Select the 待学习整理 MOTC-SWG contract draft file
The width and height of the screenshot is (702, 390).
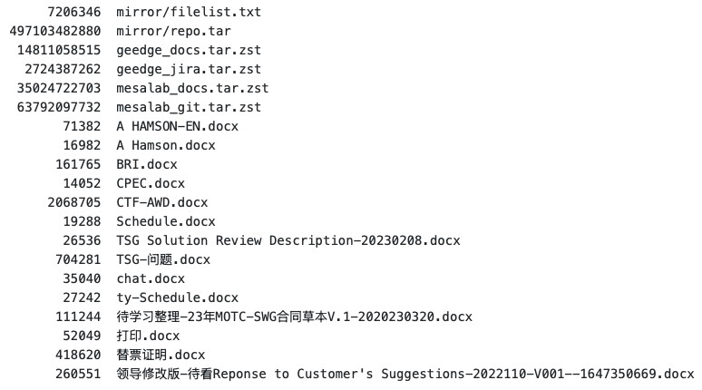pos(295,317)
